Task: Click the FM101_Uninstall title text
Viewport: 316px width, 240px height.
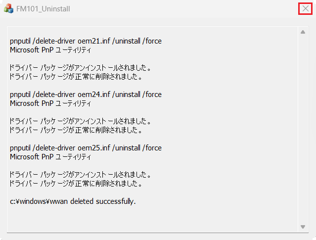Action: click(x=43, y=9)
